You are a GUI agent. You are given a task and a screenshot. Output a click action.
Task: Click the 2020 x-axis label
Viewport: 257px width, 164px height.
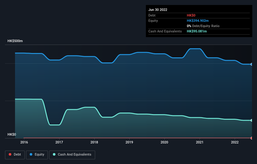[164, 142]
